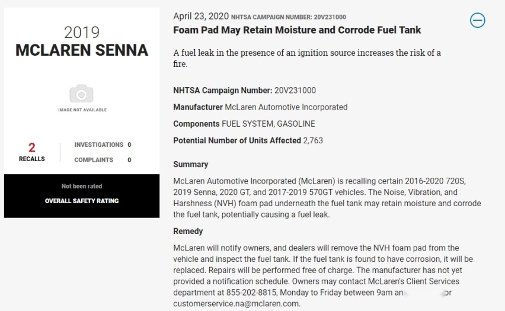Click the Foam Pad recall title heading

(x=297, y=30)
